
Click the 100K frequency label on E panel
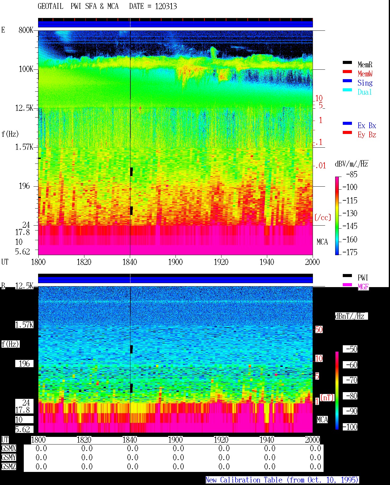[x=26, y=69]
